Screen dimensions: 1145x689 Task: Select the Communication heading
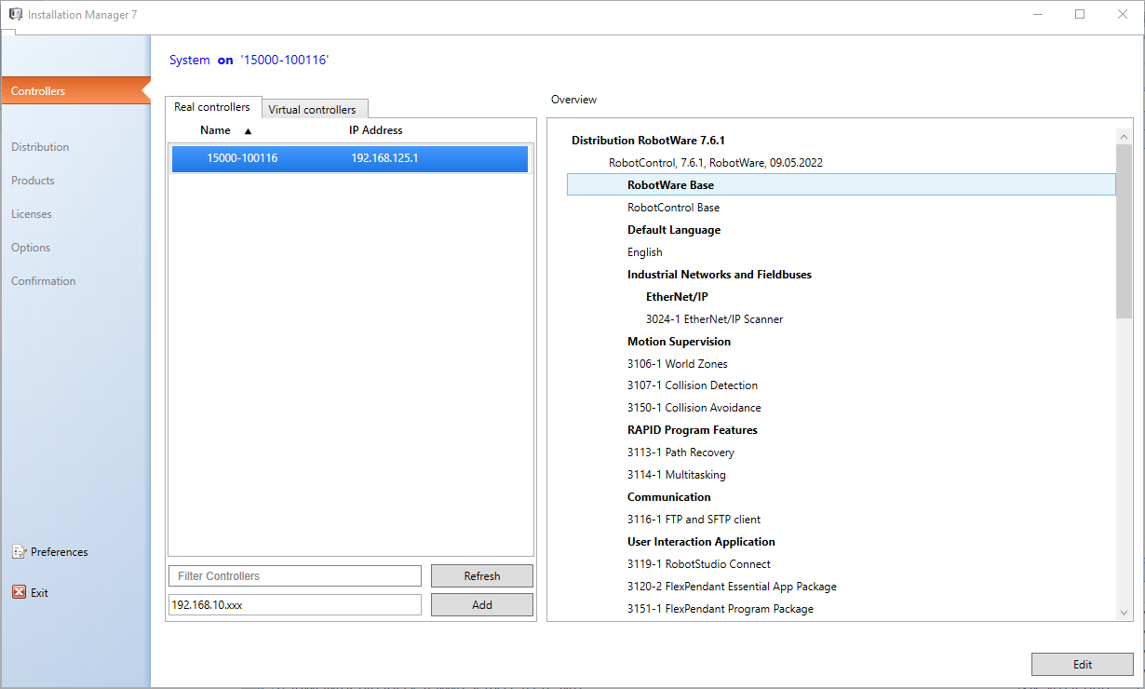click(x=669, y=497)
